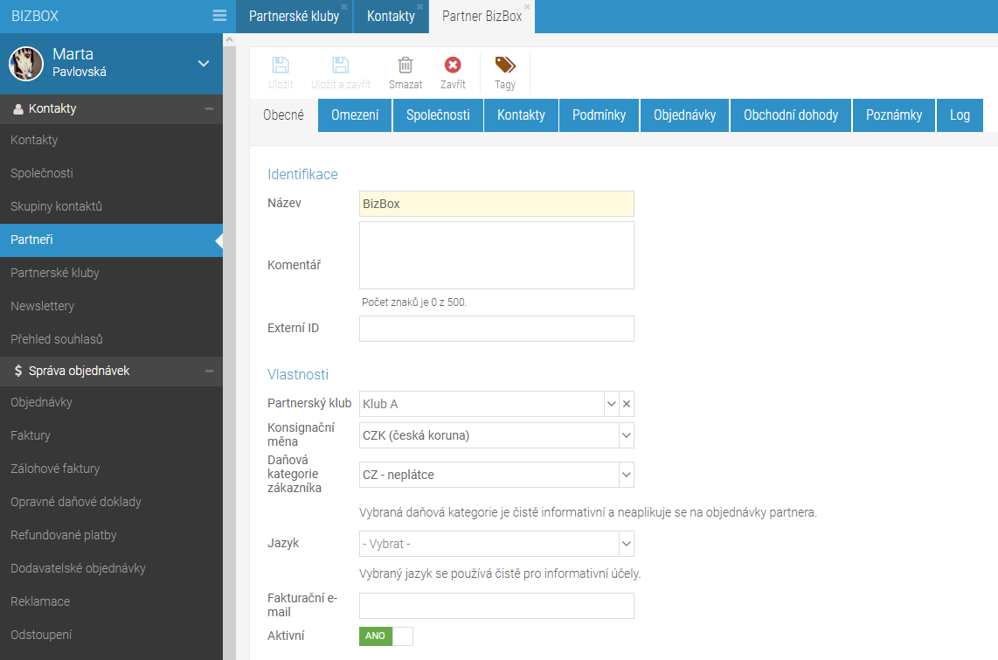
Task: Delete partner with the Smazat trash icon
Action: click(x=405, y=66)
